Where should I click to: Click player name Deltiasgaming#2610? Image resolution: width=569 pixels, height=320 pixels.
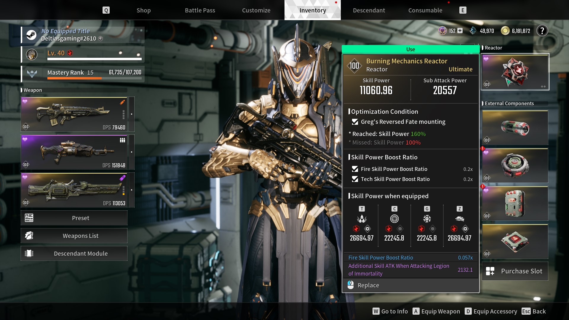pos(69,39)
